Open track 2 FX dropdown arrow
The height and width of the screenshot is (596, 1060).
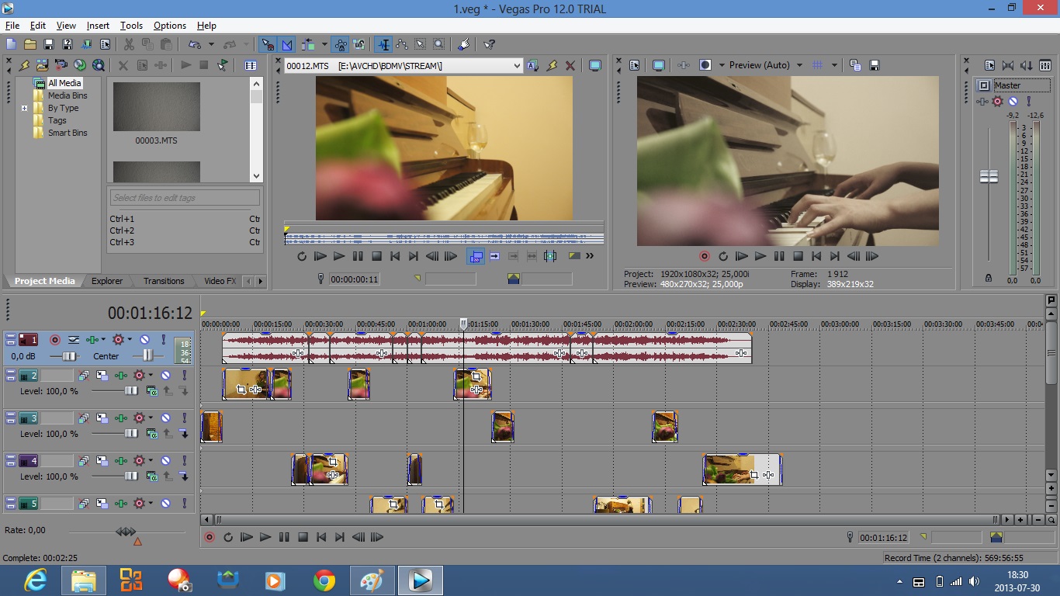(151, 375)
